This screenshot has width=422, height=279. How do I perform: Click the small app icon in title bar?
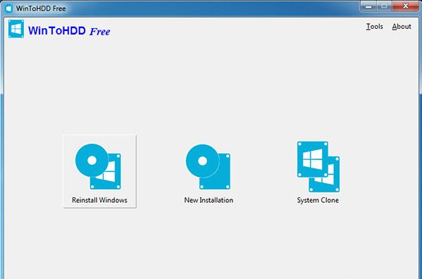pos(8,8)
